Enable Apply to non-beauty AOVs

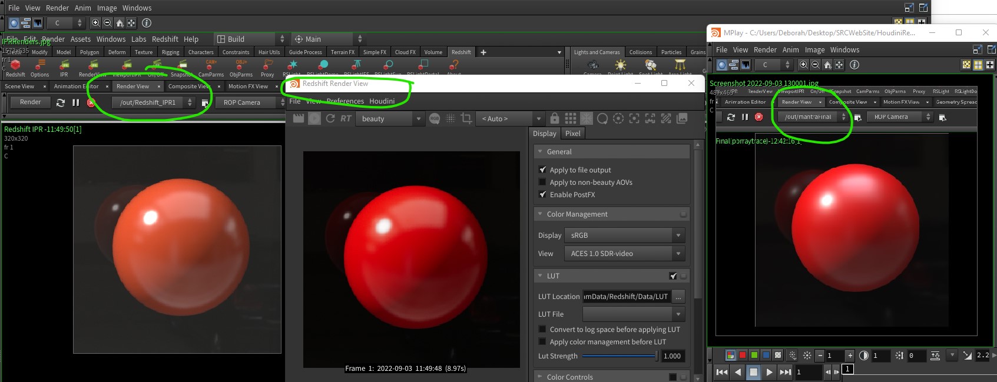[x=542, y=182]
